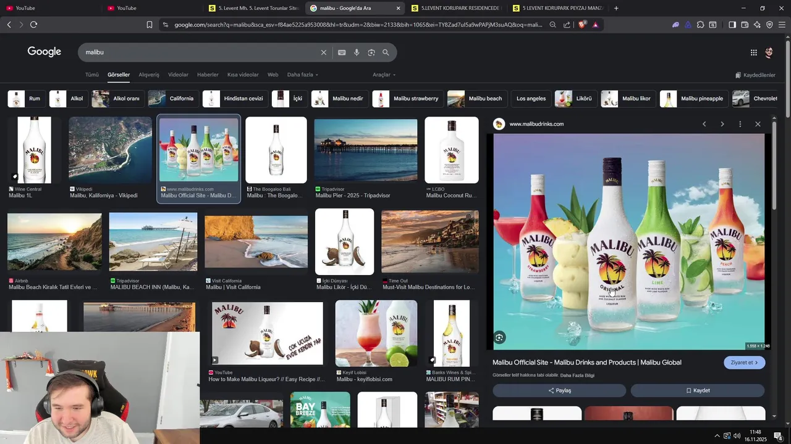
Task: Filter by the Malibu strawberry chip
Action: pos(408,99)
